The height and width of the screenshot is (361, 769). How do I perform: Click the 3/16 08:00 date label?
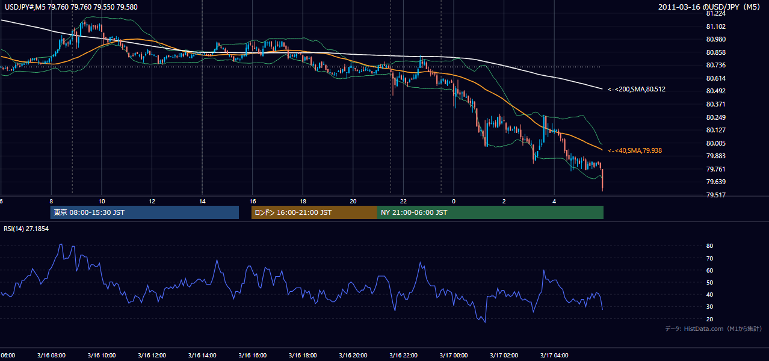(51, 355)
